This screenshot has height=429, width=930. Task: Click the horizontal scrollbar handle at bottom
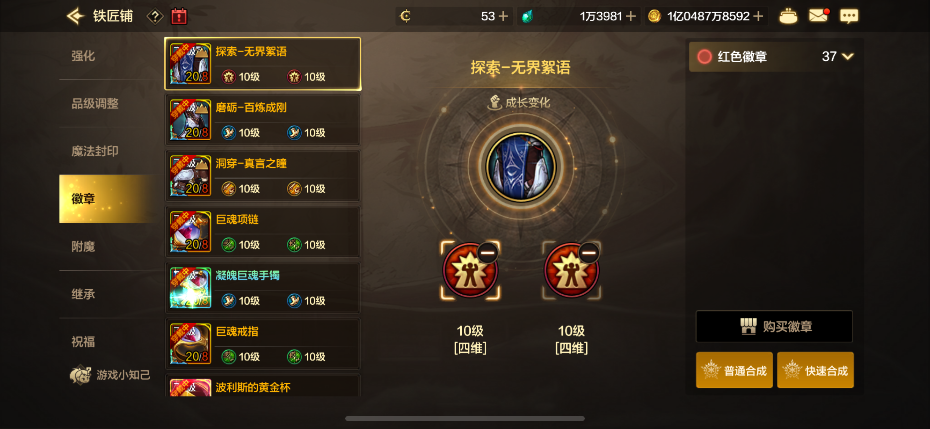465,419
